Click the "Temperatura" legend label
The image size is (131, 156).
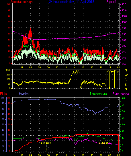pos(98,94)
